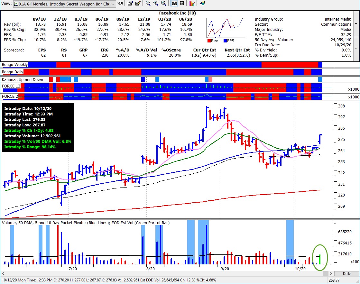The width and height of the screenshot is (360, 284).
Task: Click the rightmost toolbar icon with arrow
Action: coord(202,3)
